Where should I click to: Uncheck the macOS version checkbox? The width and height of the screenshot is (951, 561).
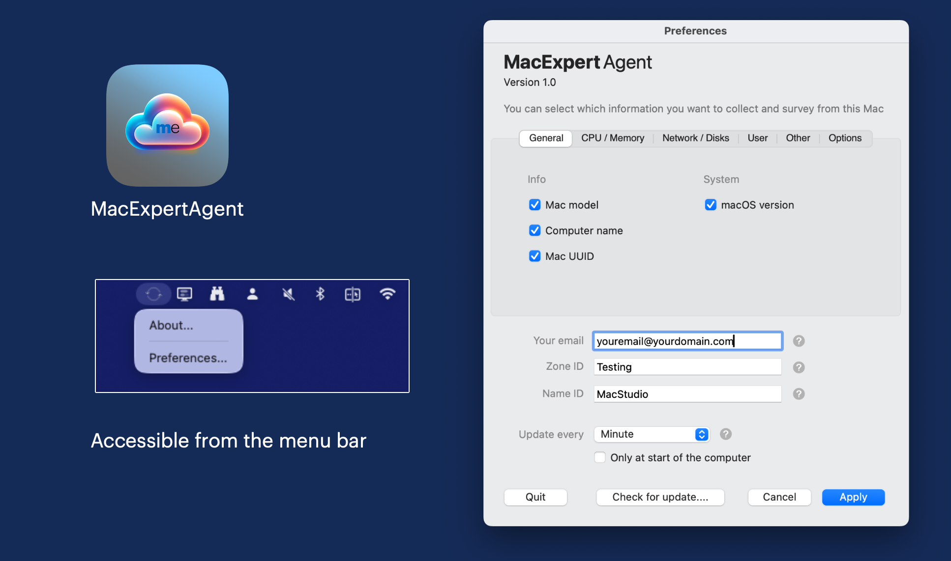(711, 205)
